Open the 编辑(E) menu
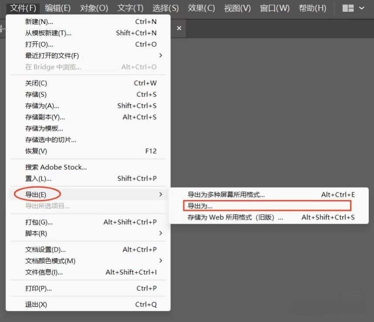 58,8
